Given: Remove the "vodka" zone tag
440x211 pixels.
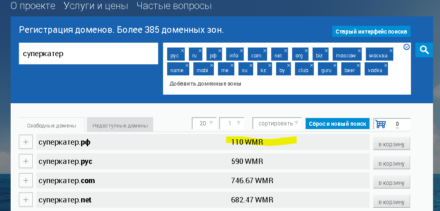Looking at the screenshot, I should (386, 65).
